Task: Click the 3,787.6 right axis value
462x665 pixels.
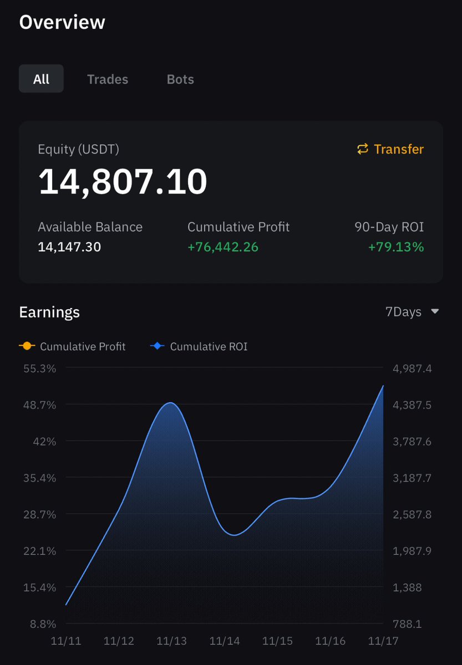Action: (412, 442)
